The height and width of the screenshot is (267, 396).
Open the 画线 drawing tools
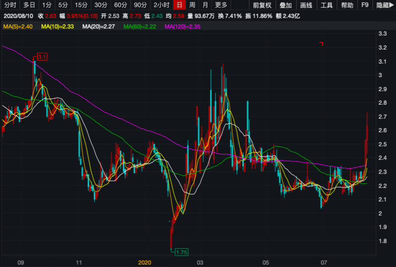coord(306,5)
